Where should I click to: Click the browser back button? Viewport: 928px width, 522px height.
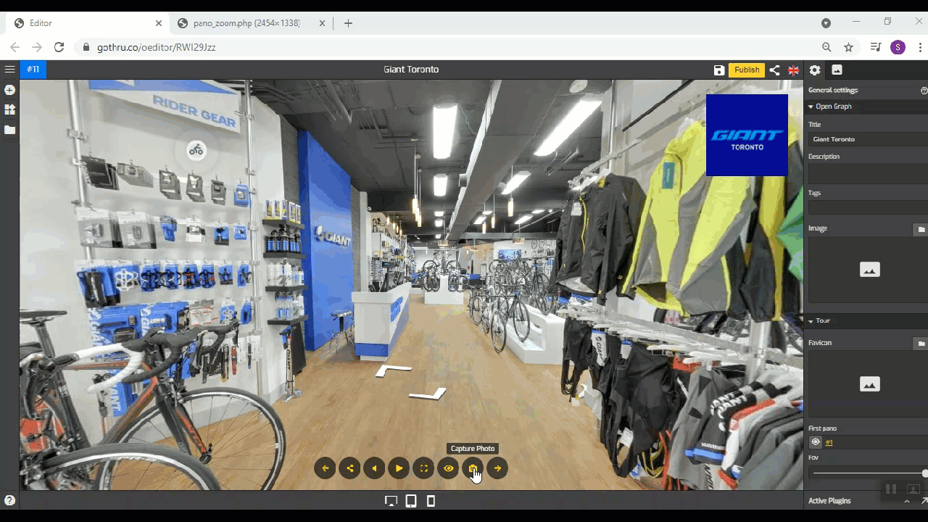[x=14, y=47]
